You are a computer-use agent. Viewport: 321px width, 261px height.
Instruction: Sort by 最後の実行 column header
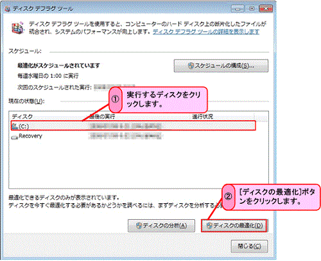pyautogui.click(x=102, y=116)
